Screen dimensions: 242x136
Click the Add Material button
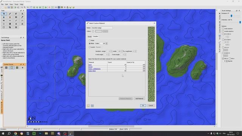click(x=139, y=99)
